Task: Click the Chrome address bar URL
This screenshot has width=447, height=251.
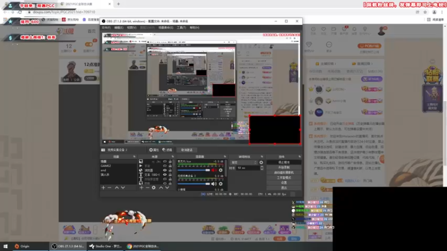Action: pyautogui.click(x=64, y=12)
